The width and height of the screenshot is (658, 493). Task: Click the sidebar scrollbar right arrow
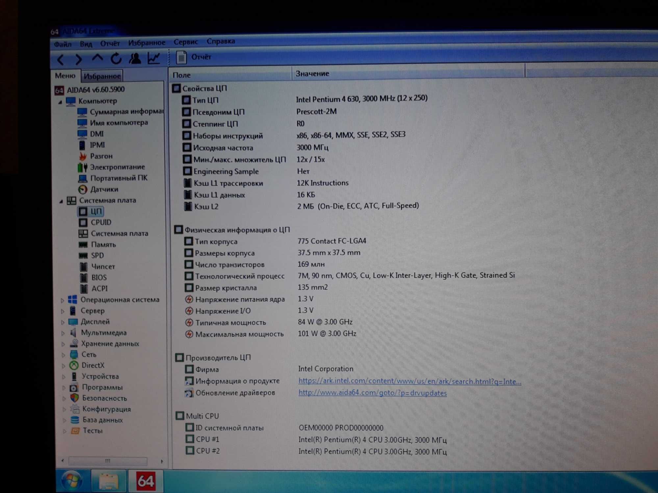[162, 461]
